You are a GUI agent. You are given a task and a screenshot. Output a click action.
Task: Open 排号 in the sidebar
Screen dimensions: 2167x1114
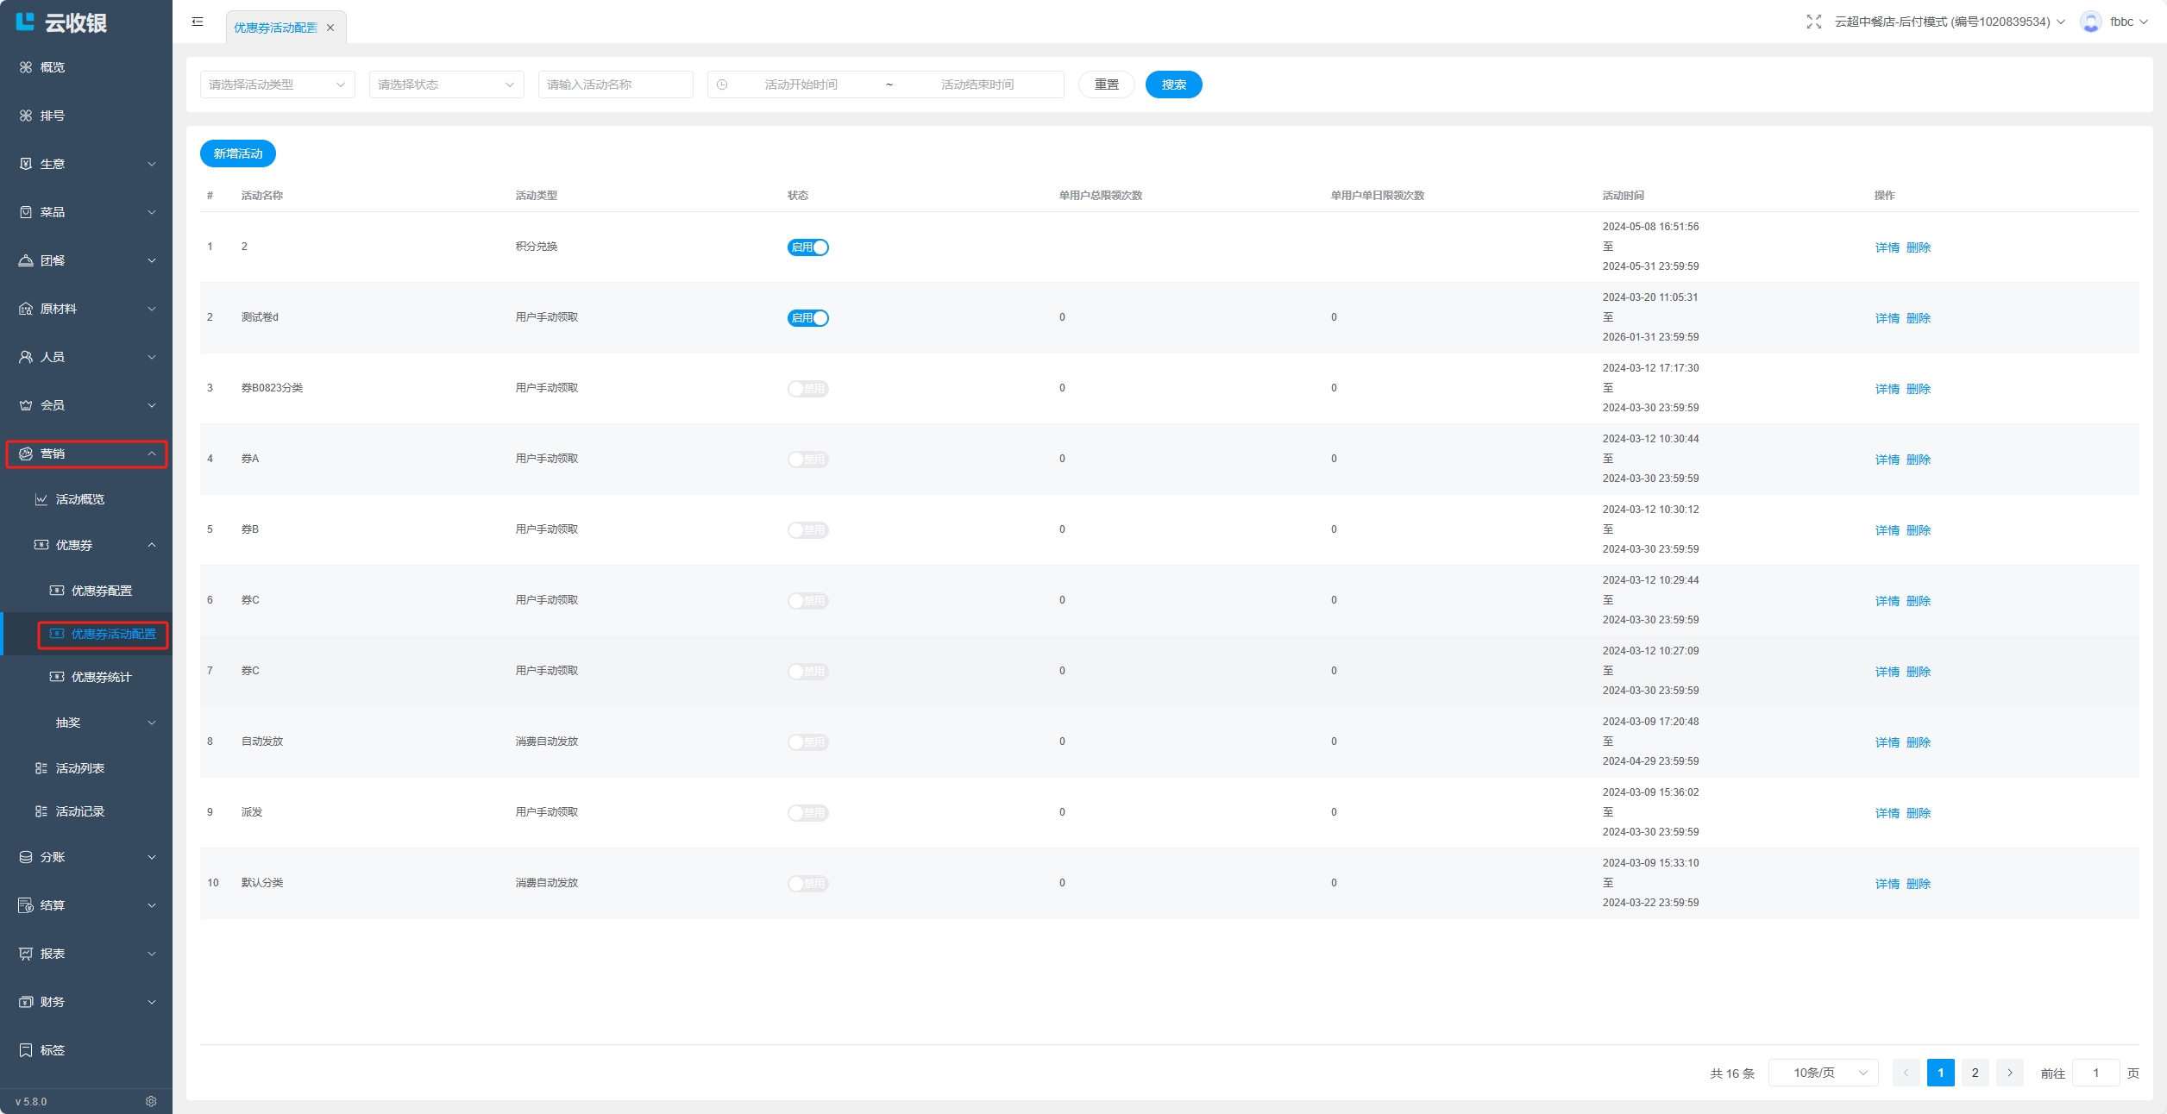53,116
